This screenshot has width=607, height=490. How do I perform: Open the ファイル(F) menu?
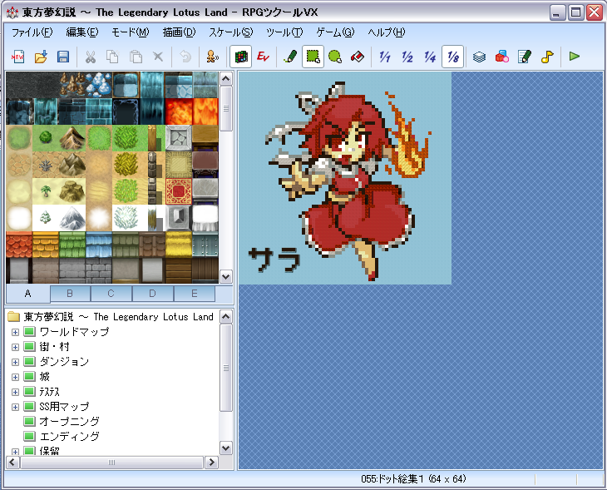[x=32, y=32]
